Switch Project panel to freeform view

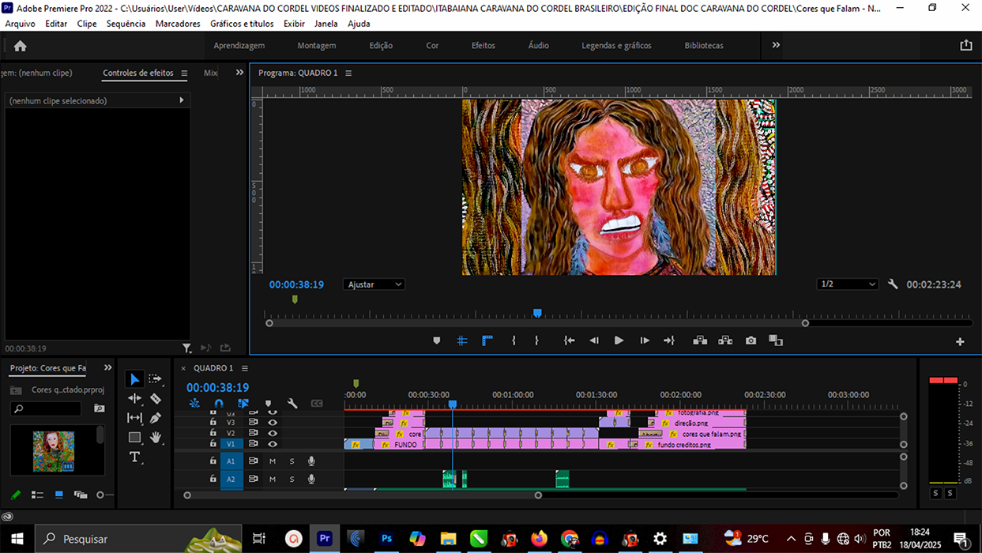[81, 495]
